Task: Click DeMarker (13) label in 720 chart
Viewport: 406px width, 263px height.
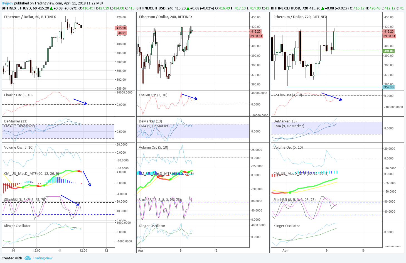Action: [285, 121]
